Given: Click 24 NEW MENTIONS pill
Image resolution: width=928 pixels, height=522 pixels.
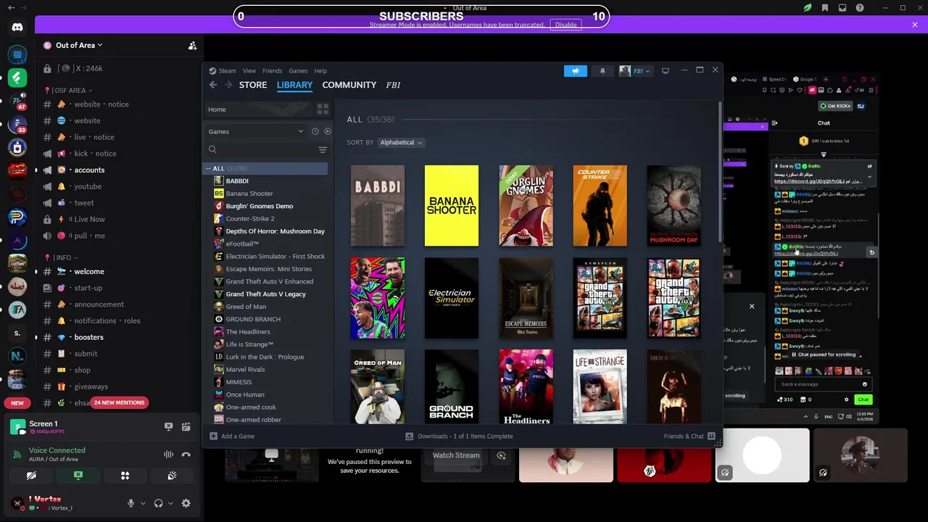Looking at the screenshot, I should pos(120,402).
